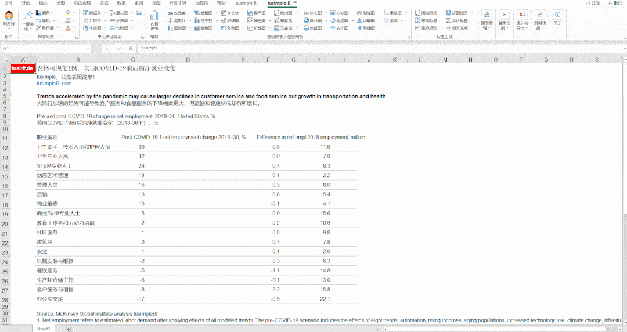This screenshot has width=627, height=332.
Task: Select the Sheet1 worksheet tab
Action: pos(44,329)
